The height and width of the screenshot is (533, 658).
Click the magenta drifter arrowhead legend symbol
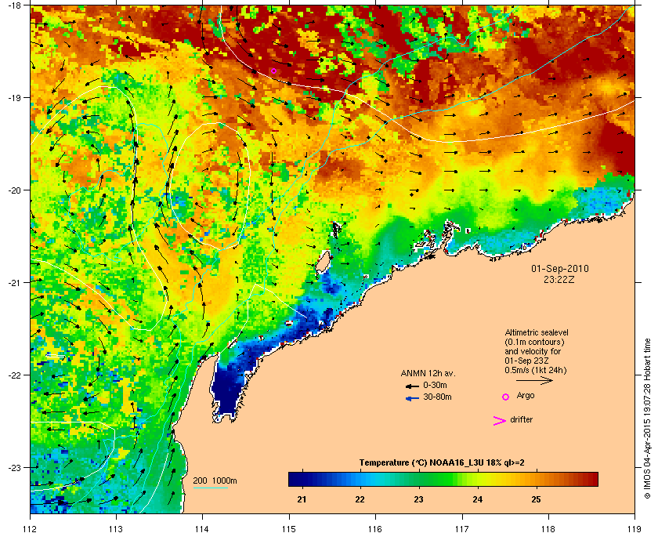tap(500, 421)
